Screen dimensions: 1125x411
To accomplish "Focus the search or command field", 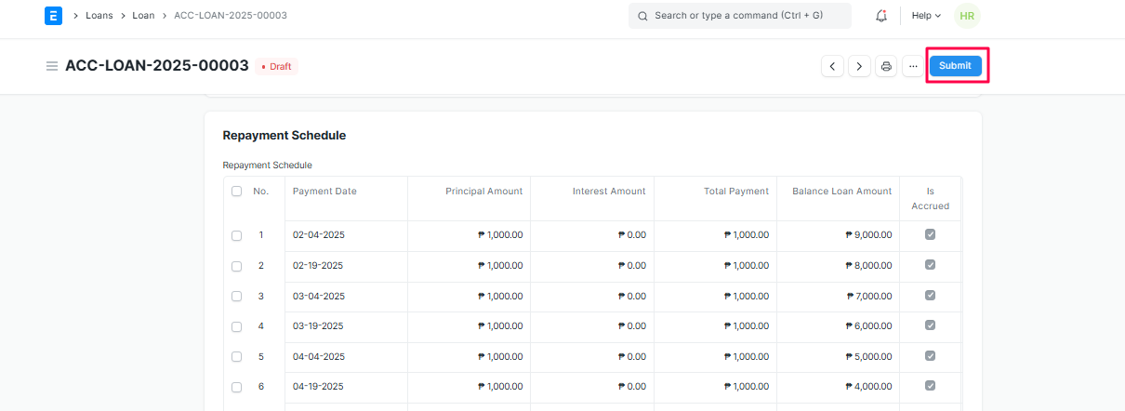I will point(739,16).
